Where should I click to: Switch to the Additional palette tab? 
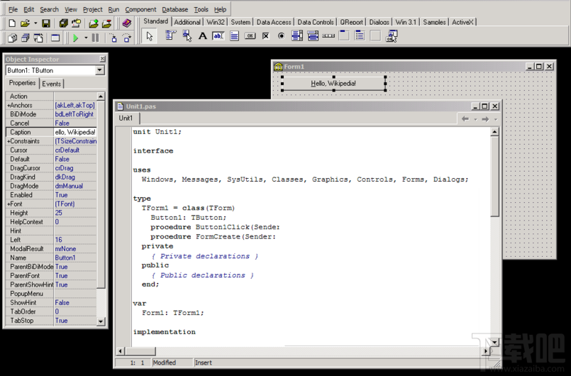[x=187, y=22]
